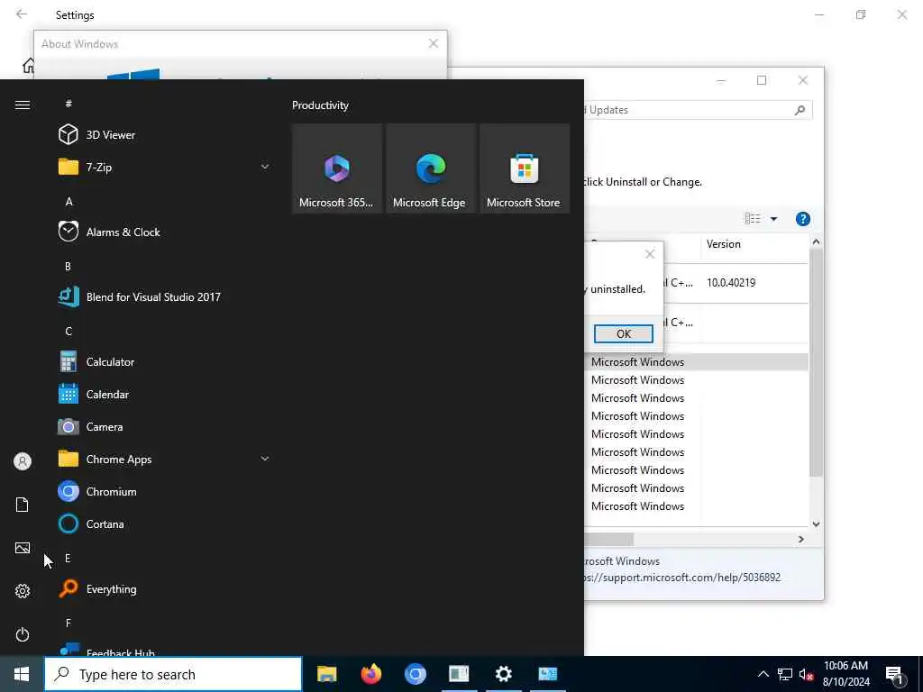
Task: Click the letter E section header
Action: coord(68,558)
